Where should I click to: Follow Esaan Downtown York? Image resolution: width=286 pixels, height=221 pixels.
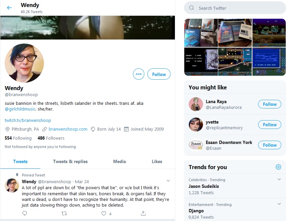coord(270,145)
